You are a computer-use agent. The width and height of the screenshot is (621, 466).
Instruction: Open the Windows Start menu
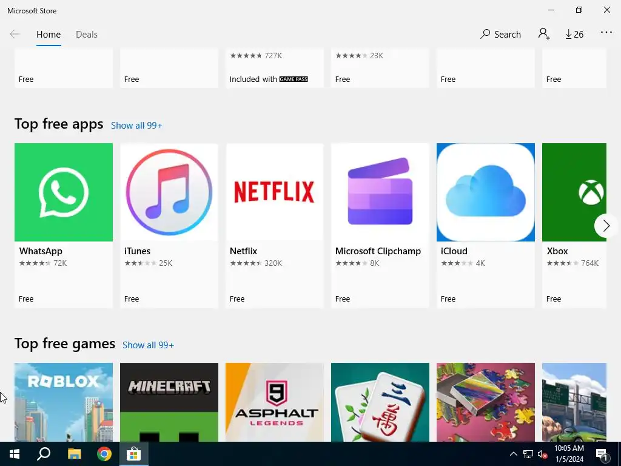pyautogui.click(x=15, y=454)
